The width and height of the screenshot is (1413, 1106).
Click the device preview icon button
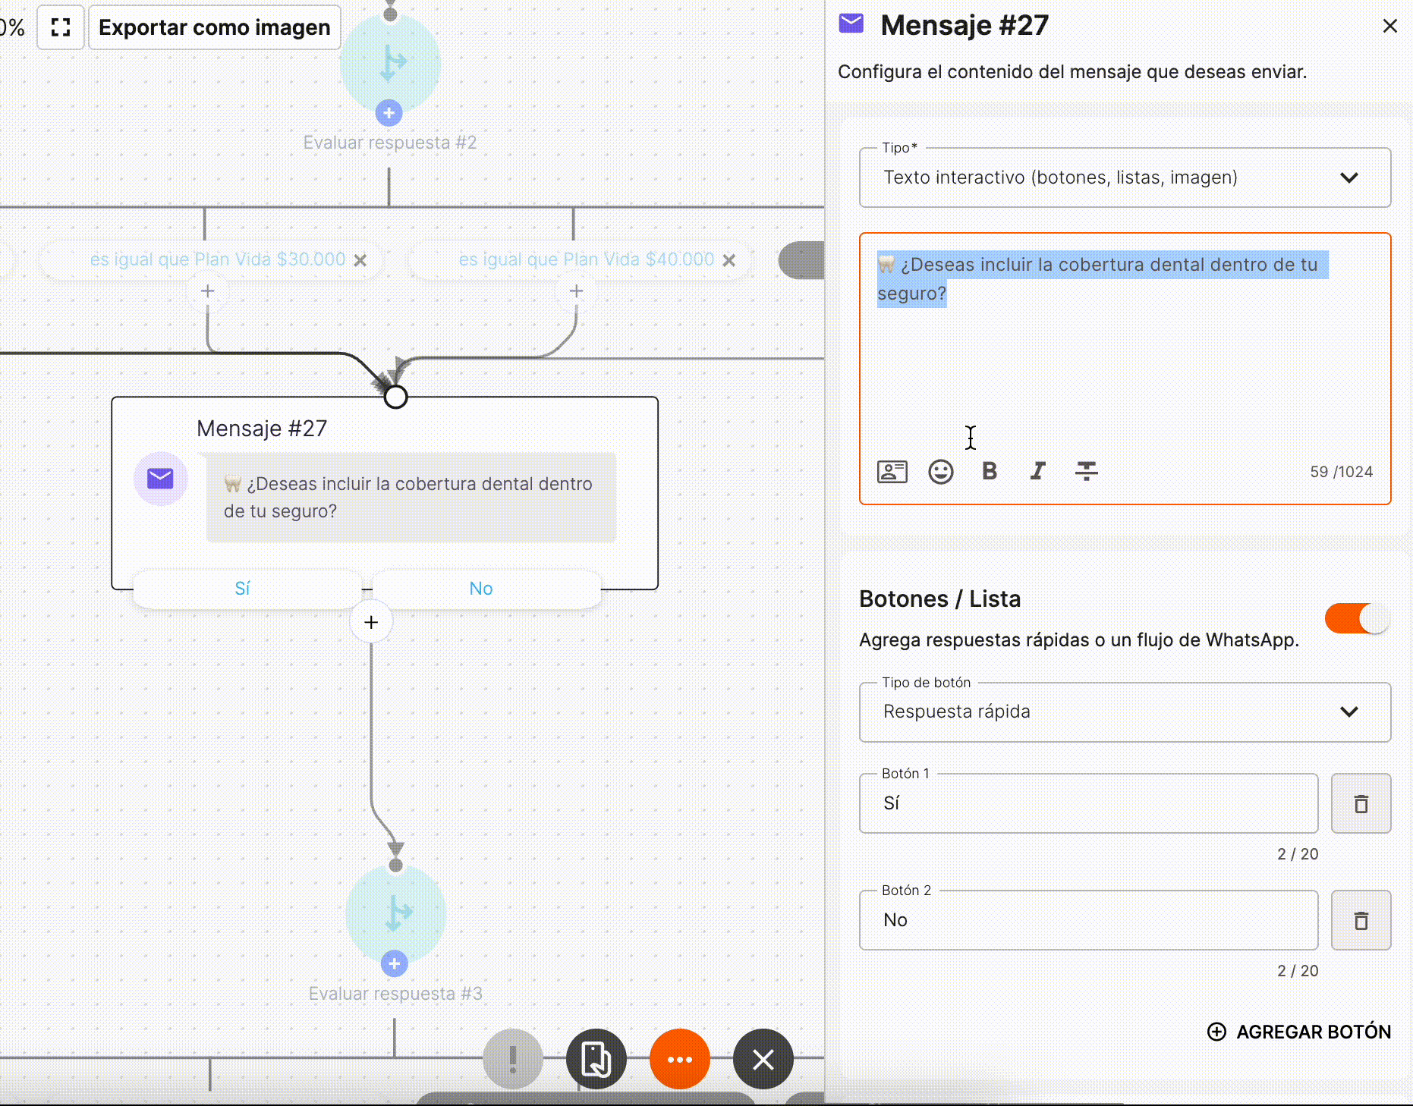coord(596,1059)
